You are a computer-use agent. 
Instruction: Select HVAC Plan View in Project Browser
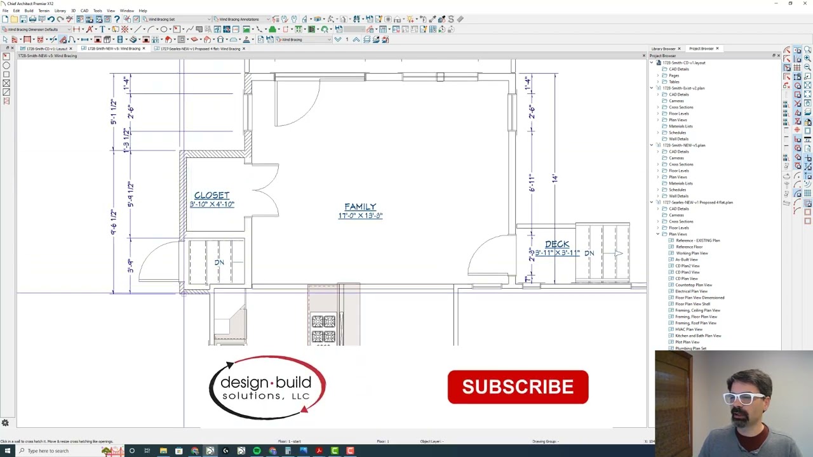[x=689, y=329]
